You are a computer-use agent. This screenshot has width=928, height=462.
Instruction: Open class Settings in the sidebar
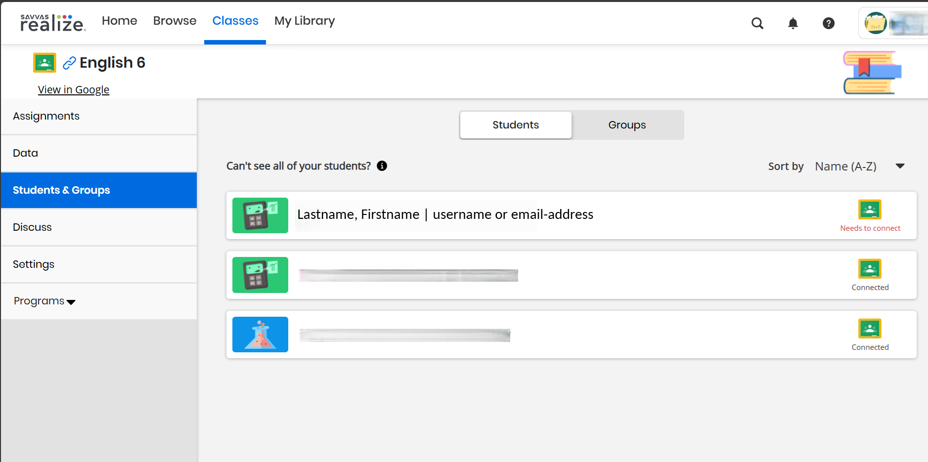99,264
